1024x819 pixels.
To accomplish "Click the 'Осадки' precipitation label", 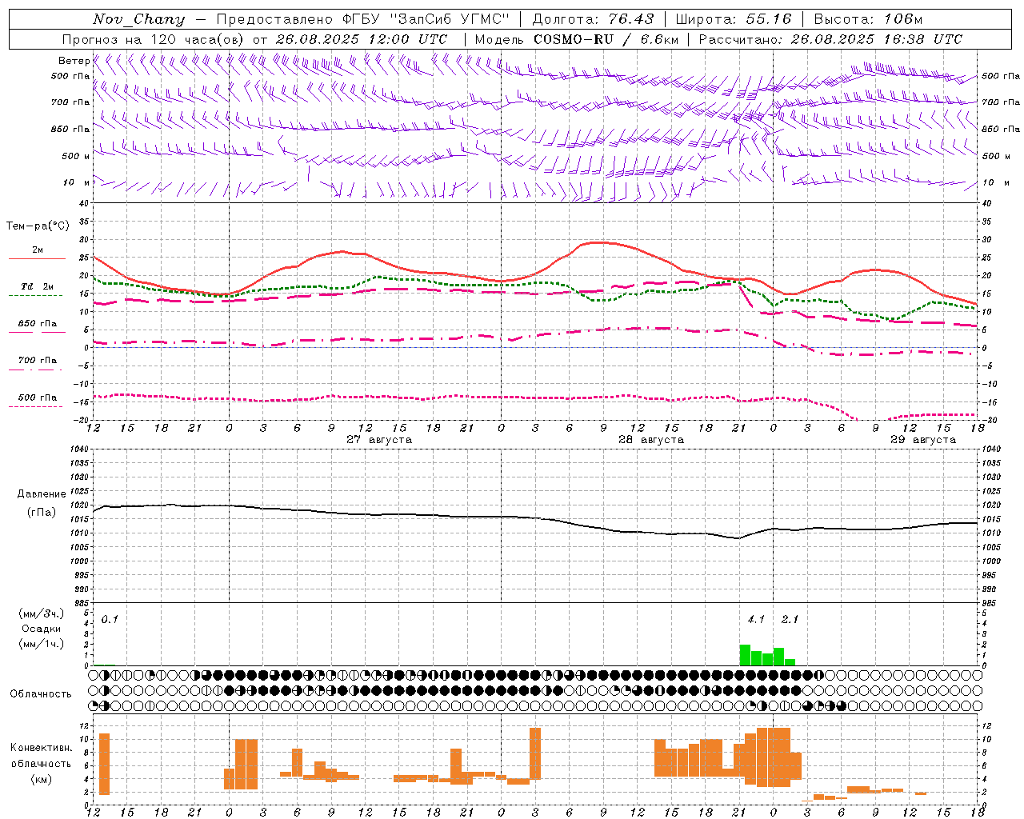I will [41, 629].
